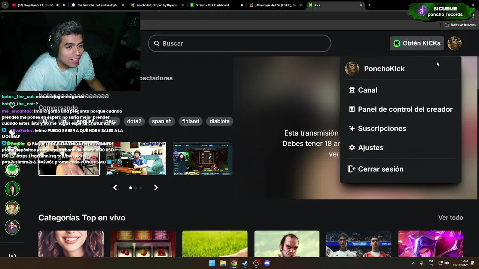Open Panel de control del creador

pos(400,109)
